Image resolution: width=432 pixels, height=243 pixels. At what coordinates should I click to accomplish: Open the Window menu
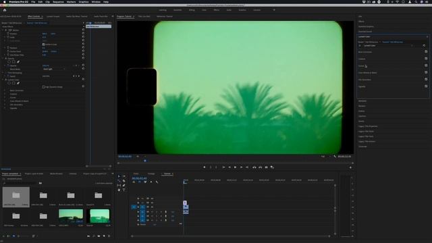(96, 2)
